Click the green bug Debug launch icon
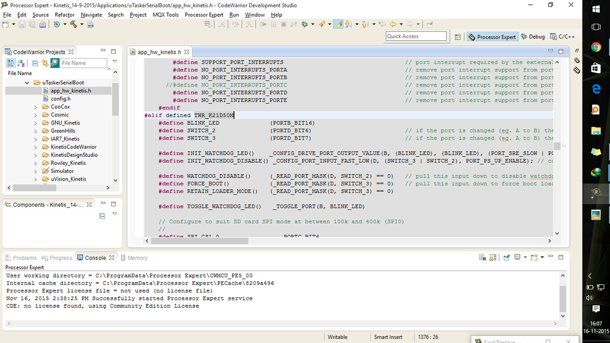Viewport: 610px width, 343px height. 305,24
